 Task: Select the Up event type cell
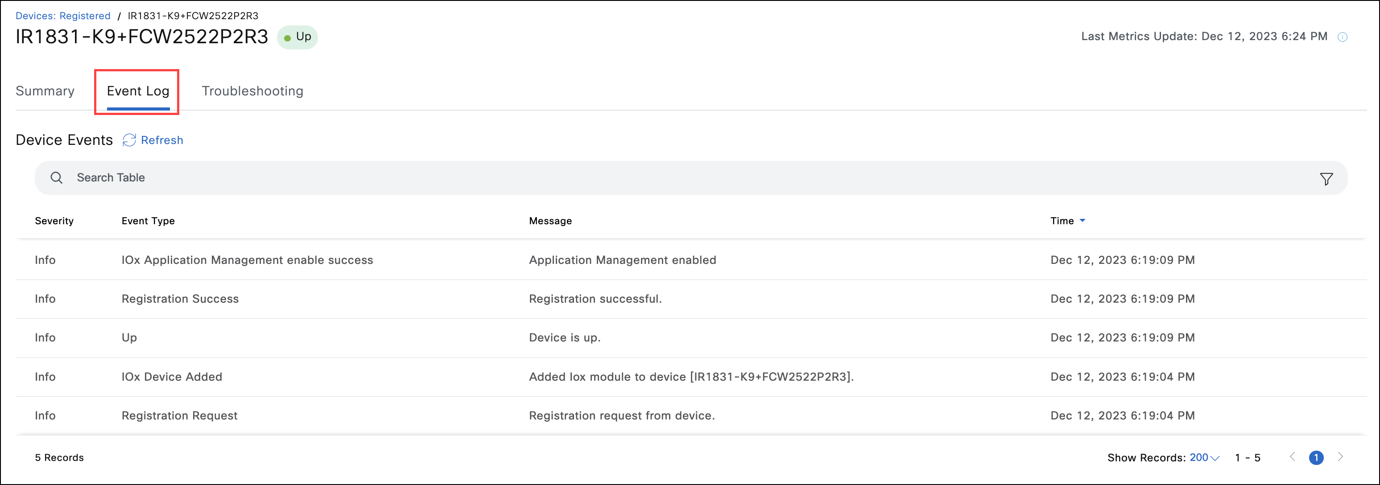pos(129,338)
